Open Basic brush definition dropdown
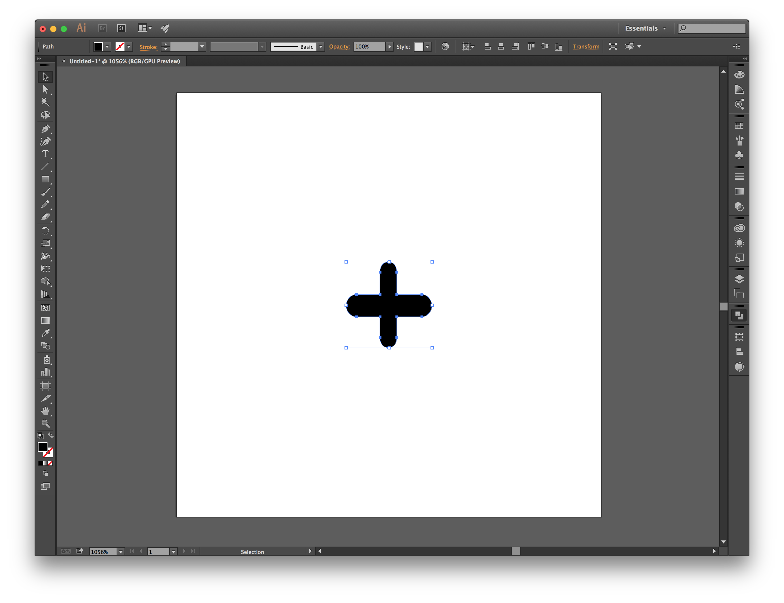 (321, 47)
